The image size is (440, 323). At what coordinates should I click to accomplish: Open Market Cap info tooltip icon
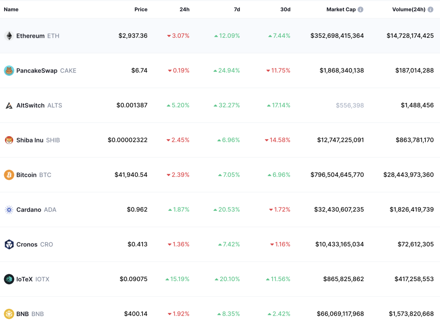tap(361, 9)
